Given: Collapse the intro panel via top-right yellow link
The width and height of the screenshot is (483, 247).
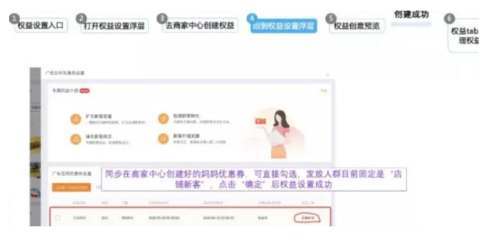Looking at the screenshot, I should (x=324, y=91).
